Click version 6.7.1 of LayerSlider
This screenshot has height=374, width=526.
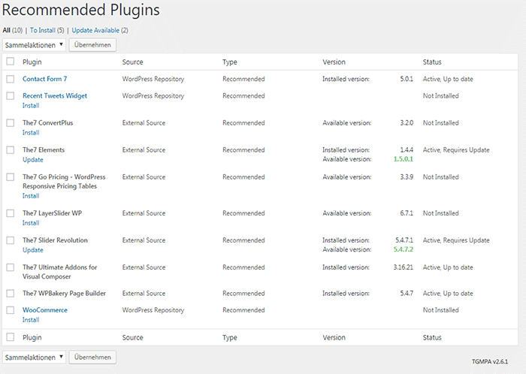407,213
